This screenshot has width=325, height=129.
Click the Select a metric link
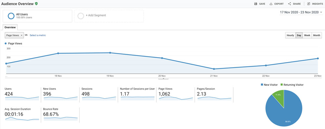pyautogui.click(x=38, y=35)
